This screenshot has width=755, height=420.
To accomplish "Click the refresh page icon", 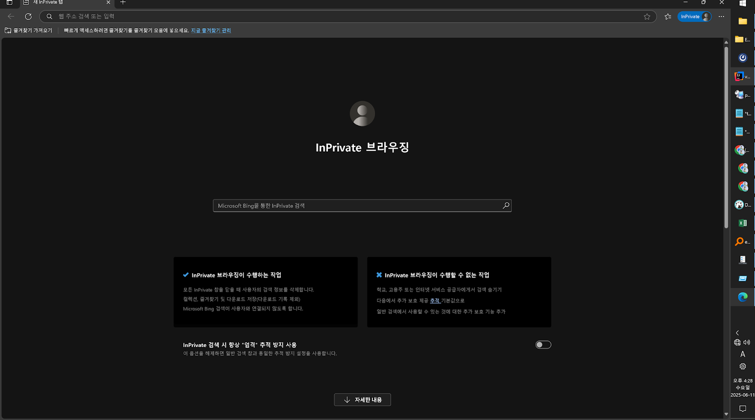I will [x=28, y=17].
